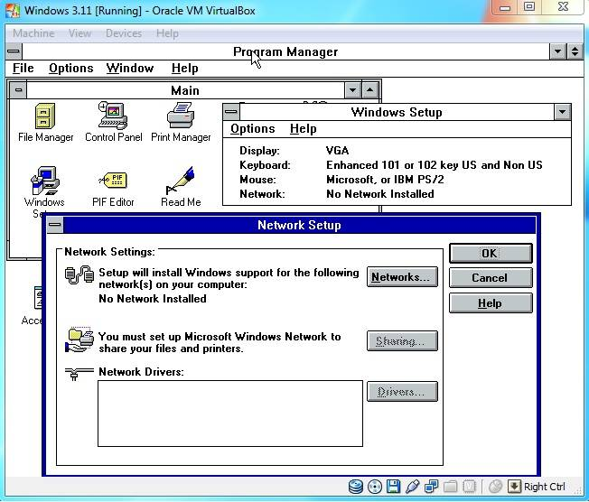Click the VirtualBox network status icon

[432, 487]
